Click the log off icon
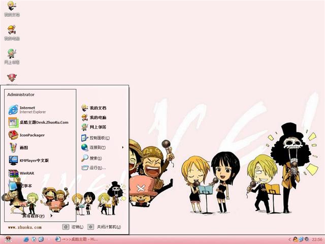The width and height of the screenshot is (325, 244). click(x=66, y=227)
